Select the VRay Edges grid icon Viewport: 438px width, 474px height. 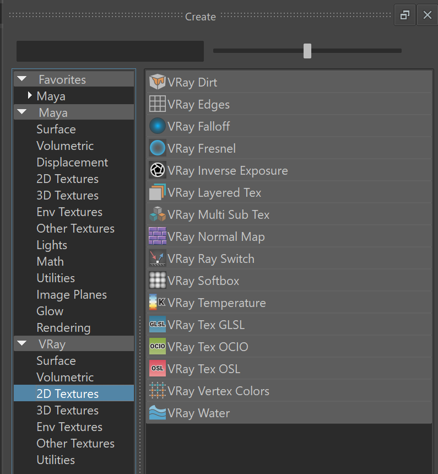point(157,104)
